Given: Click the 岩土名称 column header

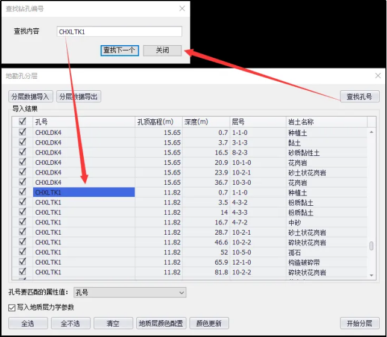Looking at the screenshot, I should (326, 122).
